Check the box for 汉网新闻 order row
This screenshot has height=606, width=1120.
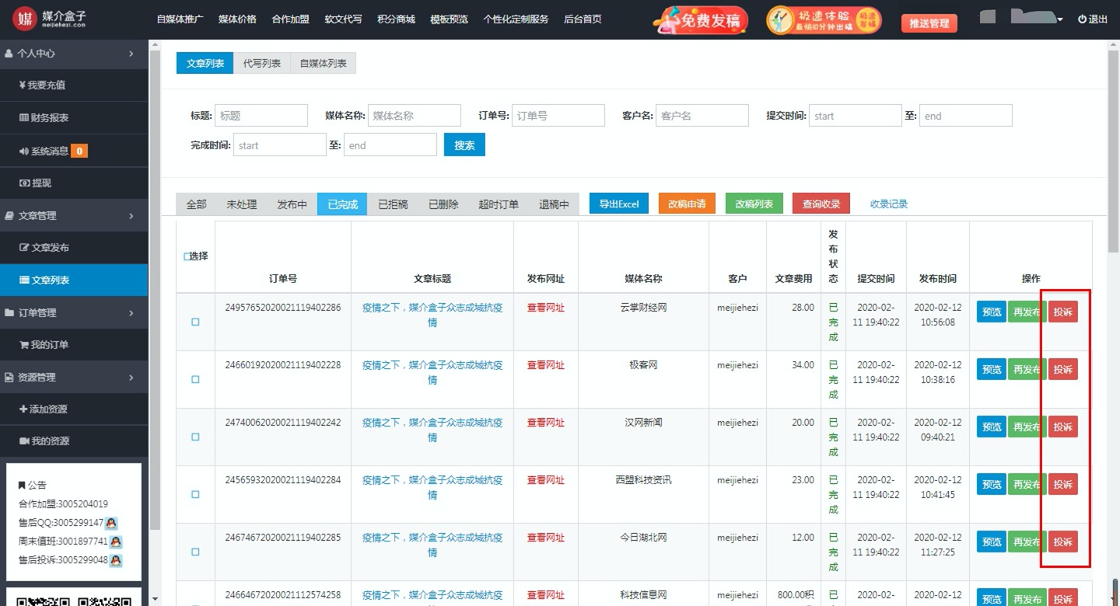pyautogui.click(x=195, y=437)
